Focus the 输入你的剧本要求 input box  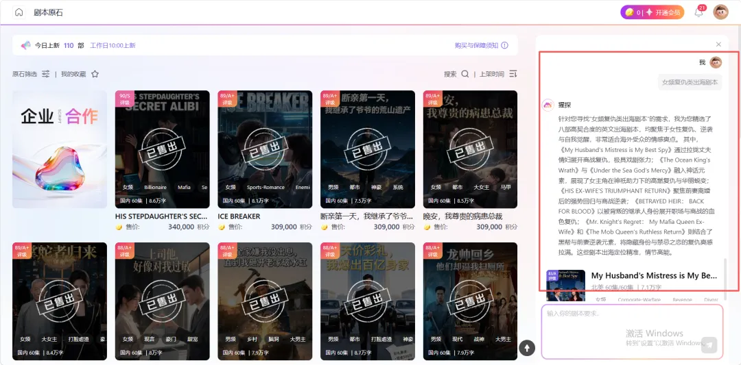[x=633, y=331]
